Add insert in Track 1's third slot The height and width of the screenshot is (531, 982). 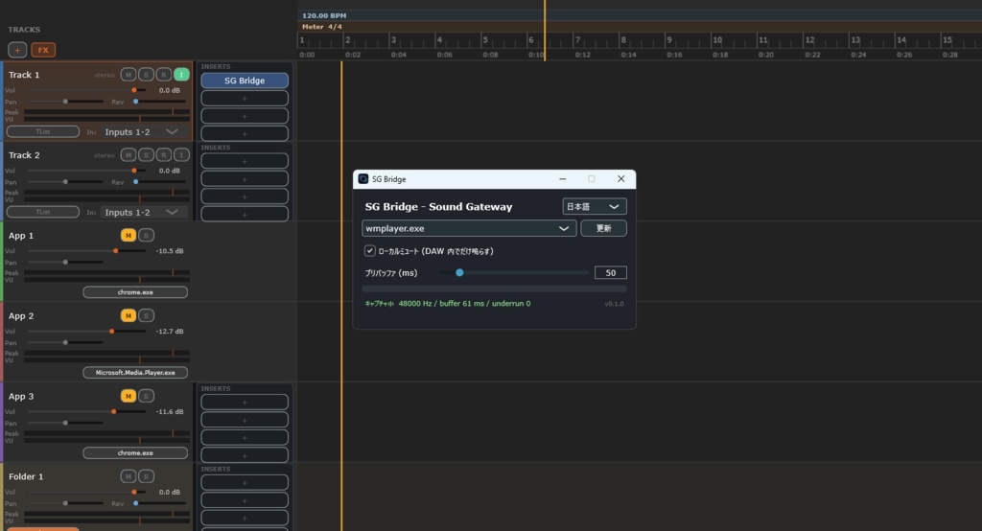tap(245, 116)
